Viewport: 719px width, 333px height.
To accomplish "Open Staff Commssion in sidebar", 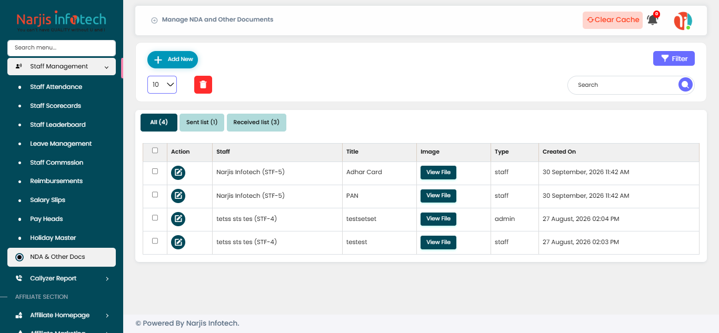I will 57,163.
